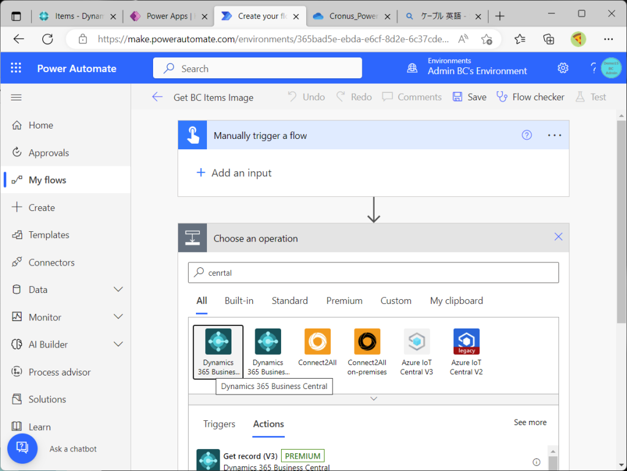This screenshot has width=627, height=471.
Task: Click the browser address bar URL
Action: pos(273,39)
